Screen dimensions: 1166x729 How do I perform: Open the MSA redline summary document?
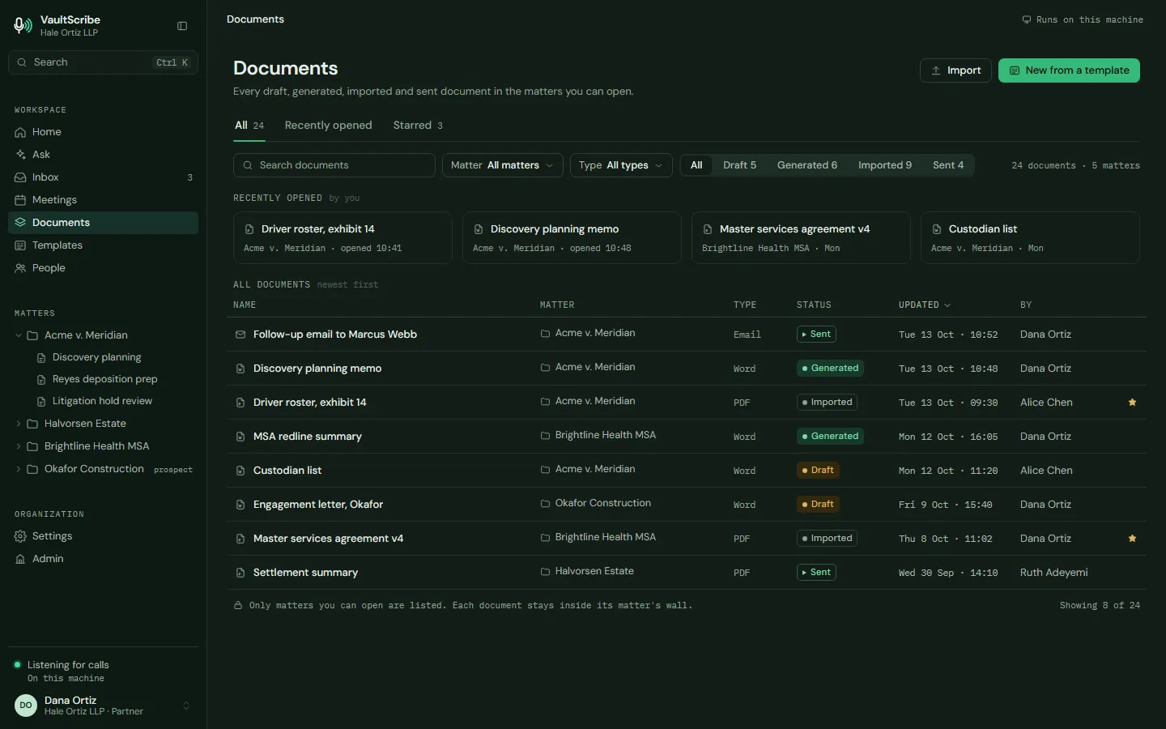(x=308, y=437)
